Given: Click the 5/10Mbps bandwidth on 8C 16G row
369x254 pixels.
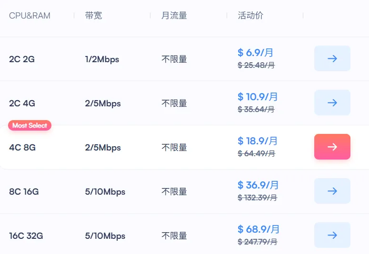Looking at the screenshot, I should [x=105, y=192].
